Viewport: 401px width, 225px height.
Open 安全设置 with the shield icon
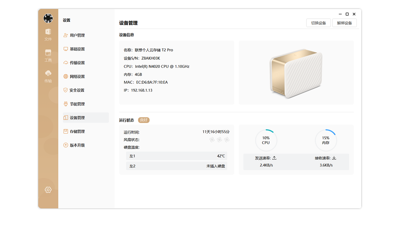coord(77,90)
